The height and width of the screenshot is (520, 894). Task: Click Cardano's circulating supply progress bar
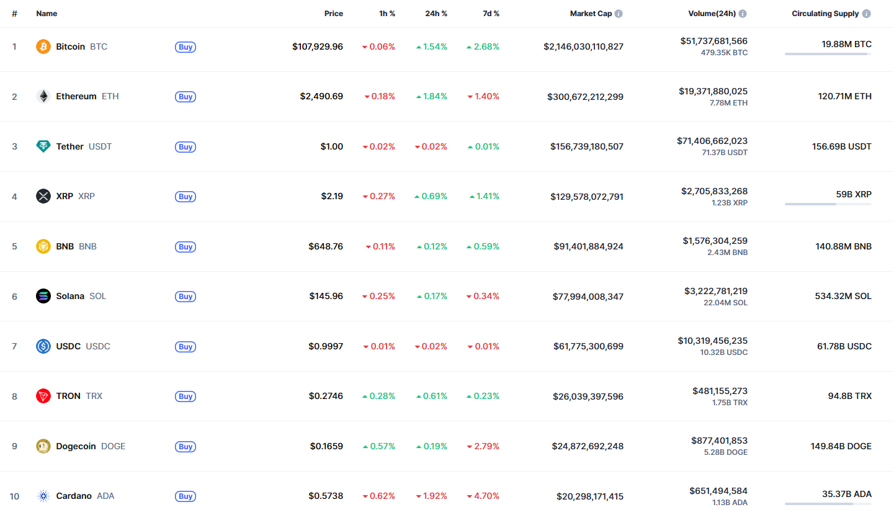click(x=828, y=504)
